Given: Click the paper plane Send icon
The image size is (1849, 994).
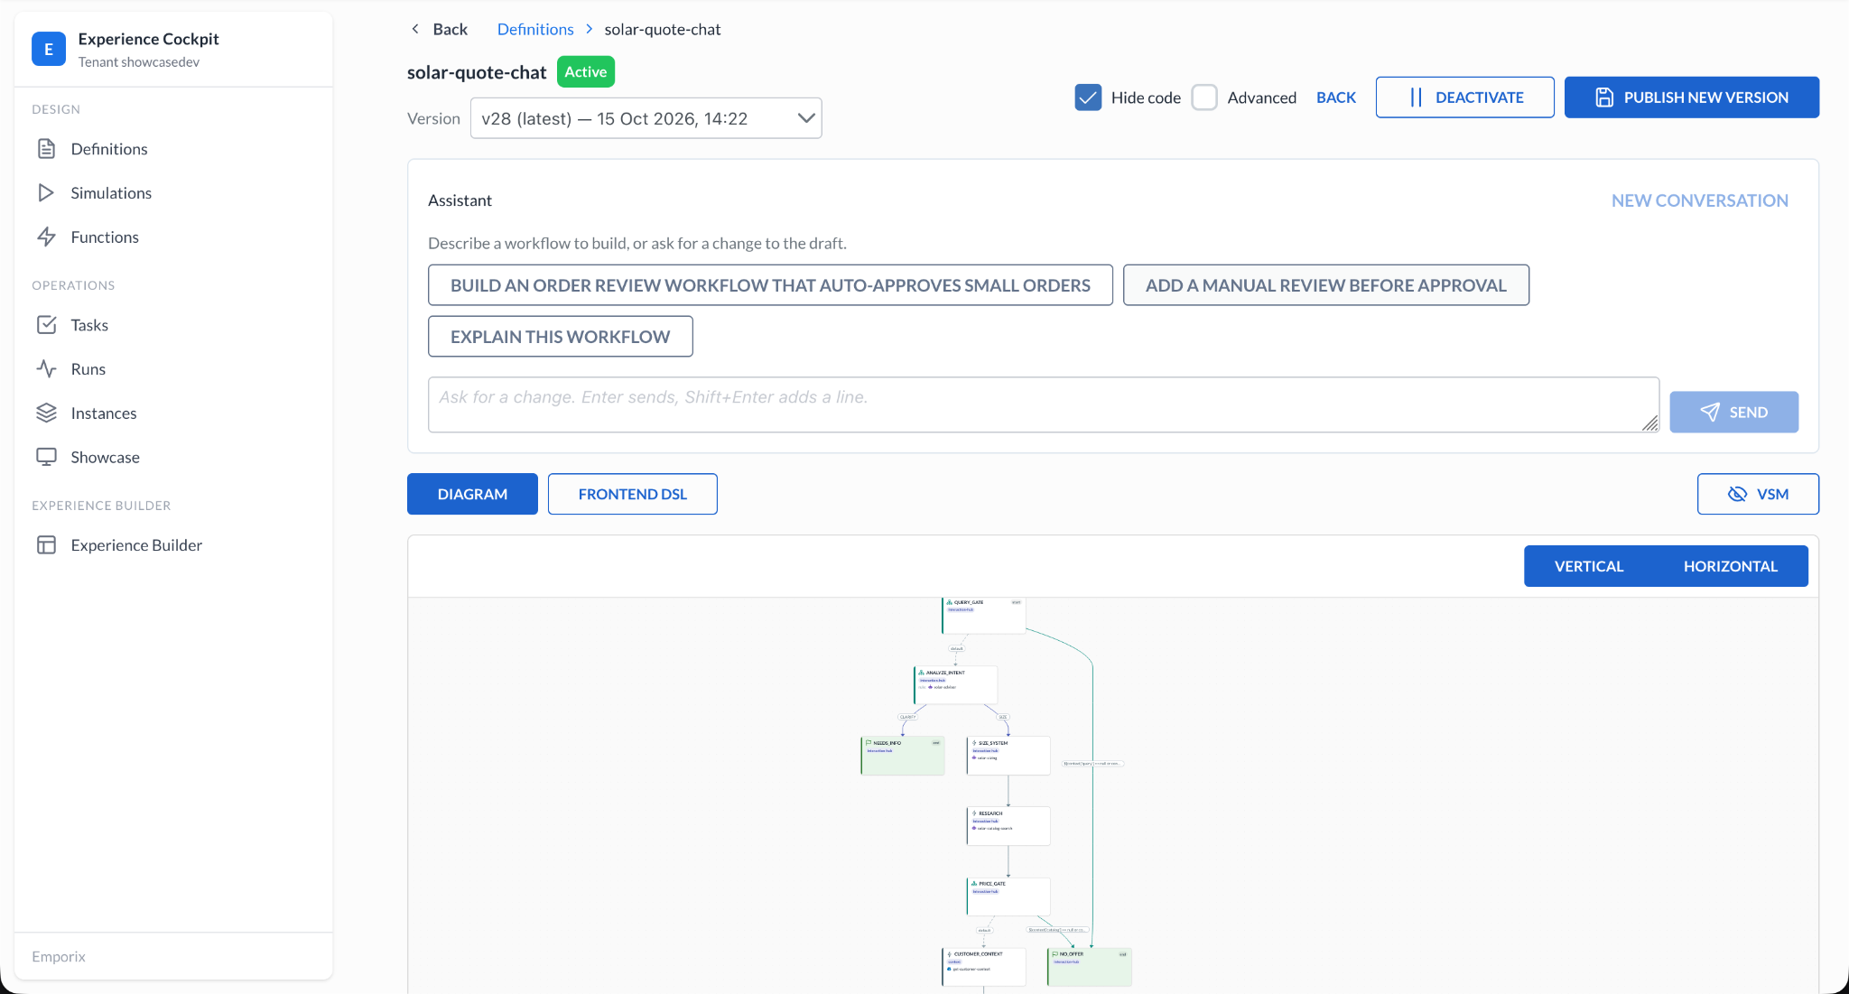Looking at the screenshot, I should tap(1710, 413).
